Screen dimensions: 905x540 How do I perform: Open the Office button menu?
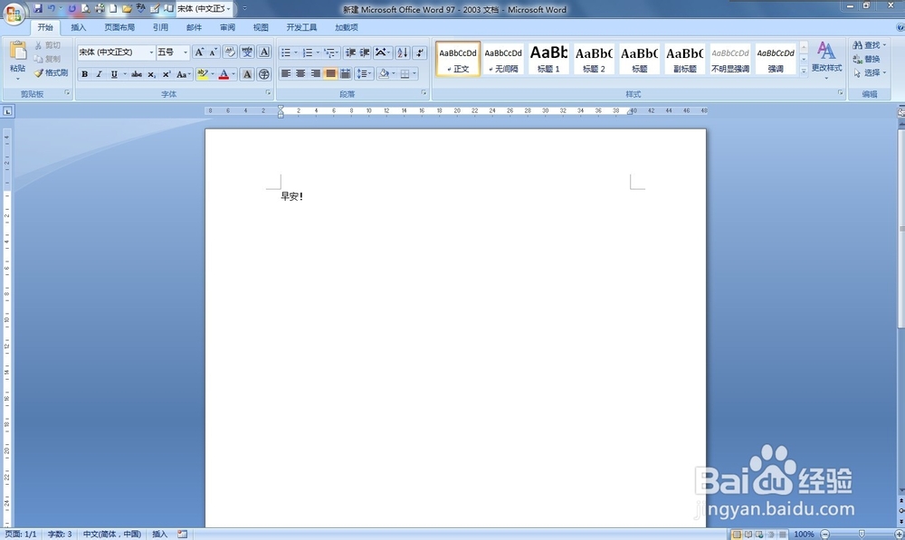[14, 14]
